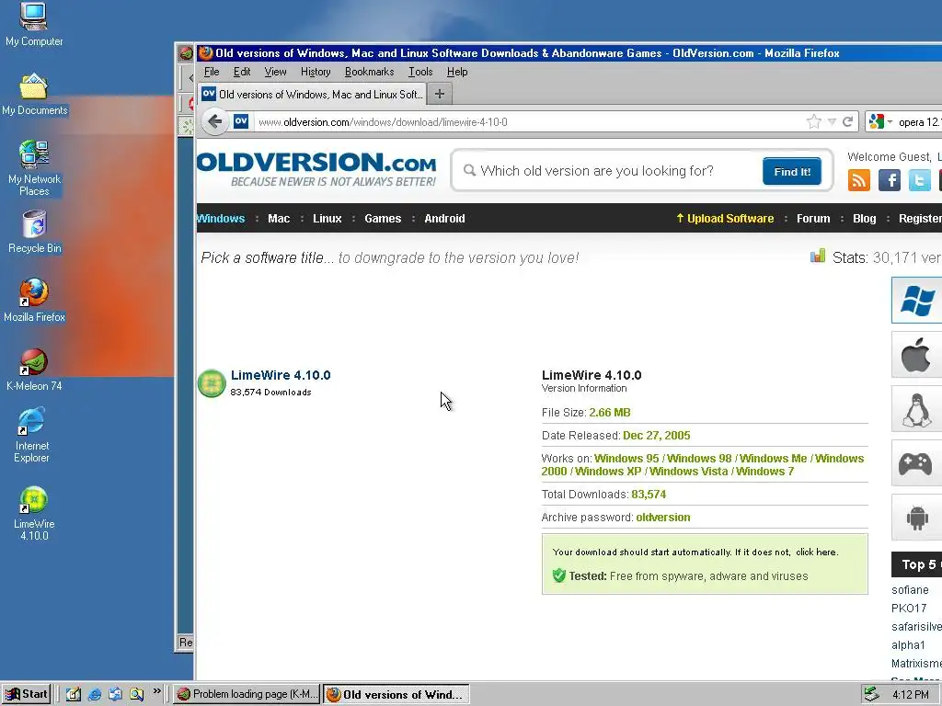Open the OldVersion Facebook icon
This screenshot has height=706, width=942.
click(890, 180)
